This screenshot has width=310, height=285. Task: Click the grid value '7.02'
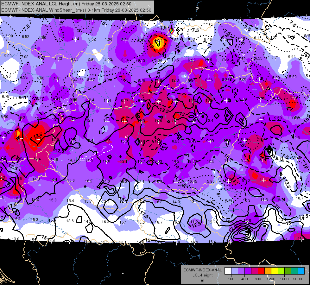[x=25, y=57]
